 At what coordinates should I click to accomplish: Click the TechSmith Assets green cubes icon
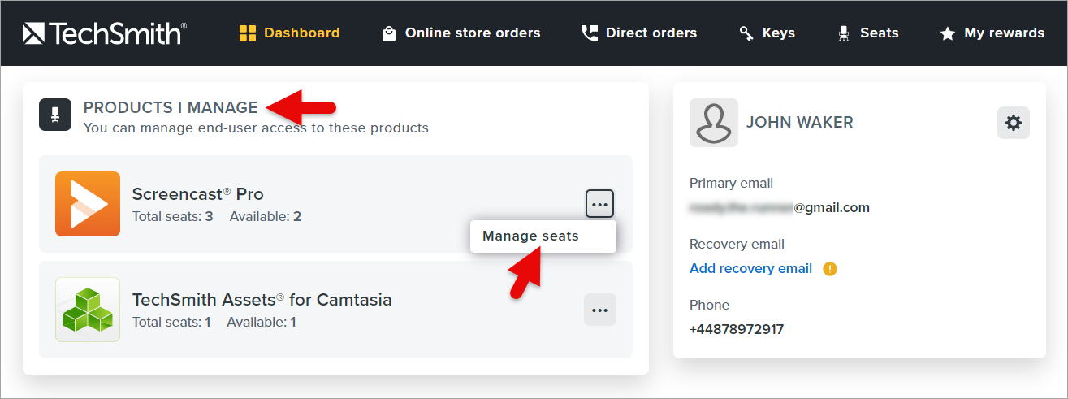88,310
